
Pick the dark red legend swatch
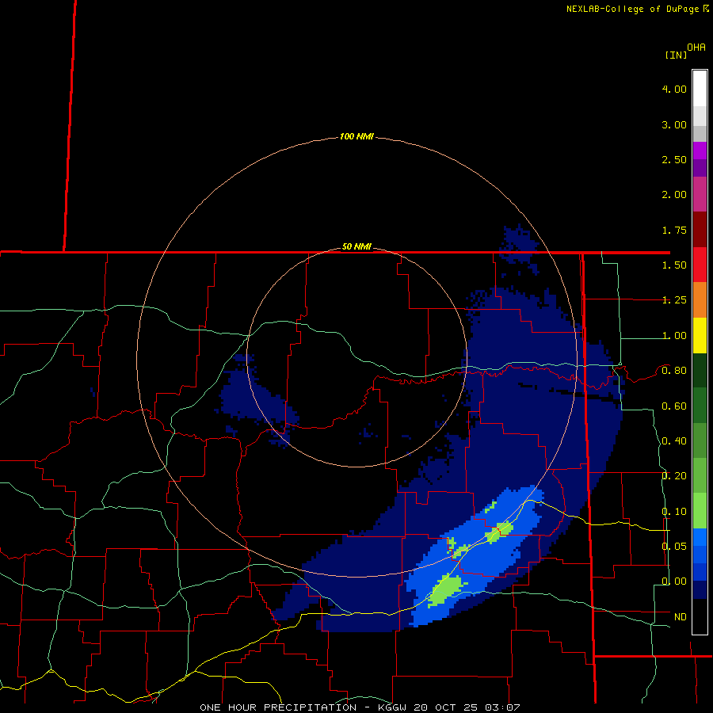click(700, 229)
